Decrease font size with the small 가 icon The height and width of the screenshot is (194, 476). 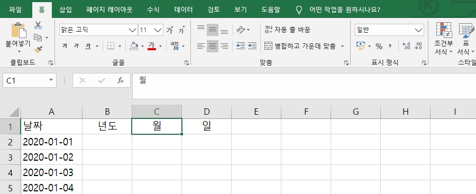(181, 30)
